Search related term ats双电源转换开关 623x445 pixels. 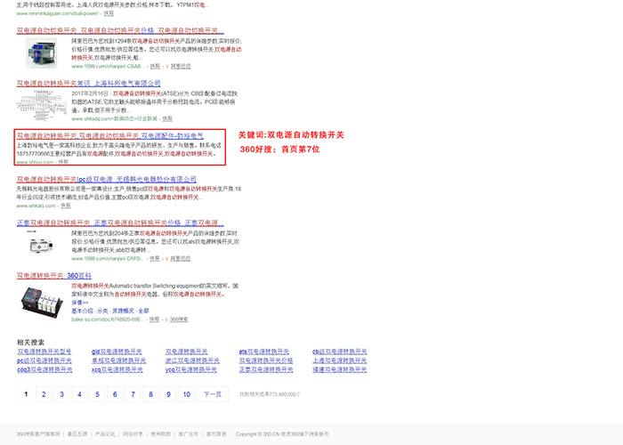tap(263, 352)
